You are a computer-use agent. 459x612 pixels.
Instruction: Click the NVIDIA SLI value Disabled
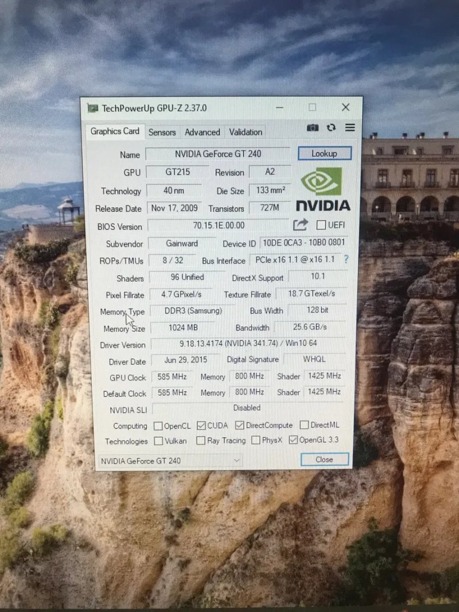click(x=247, y=408)
